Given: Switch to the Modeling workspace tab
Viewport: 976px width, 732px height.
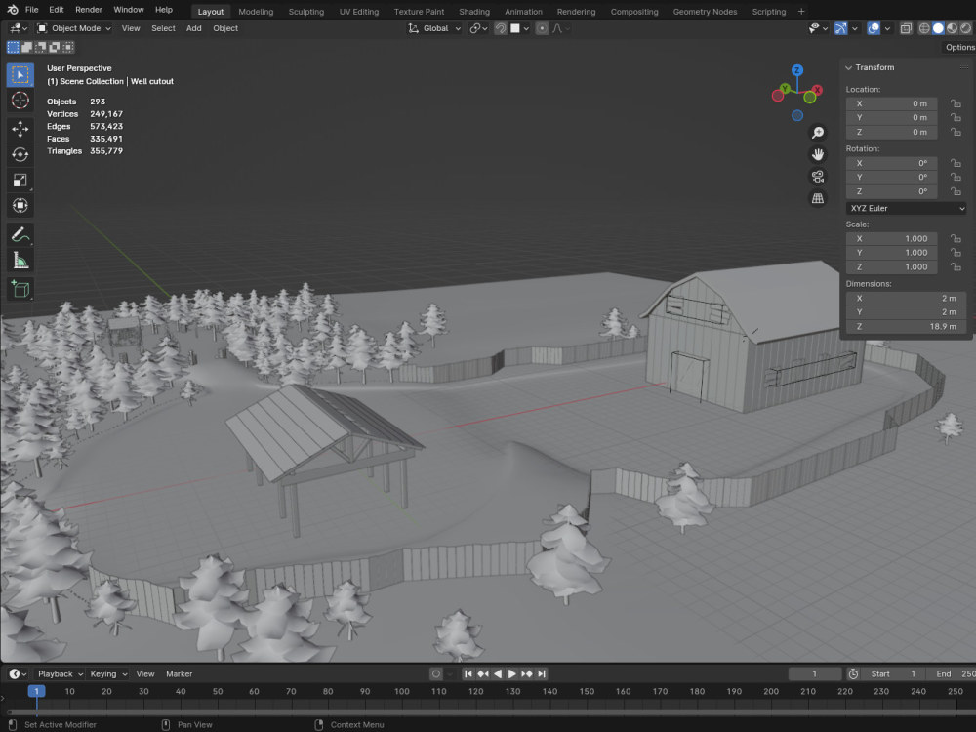Looking at the screenshot, I should 256,11.
